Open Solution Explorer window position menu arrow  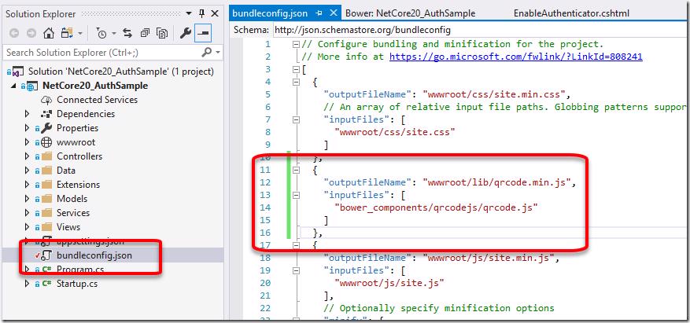pos(189,13)
